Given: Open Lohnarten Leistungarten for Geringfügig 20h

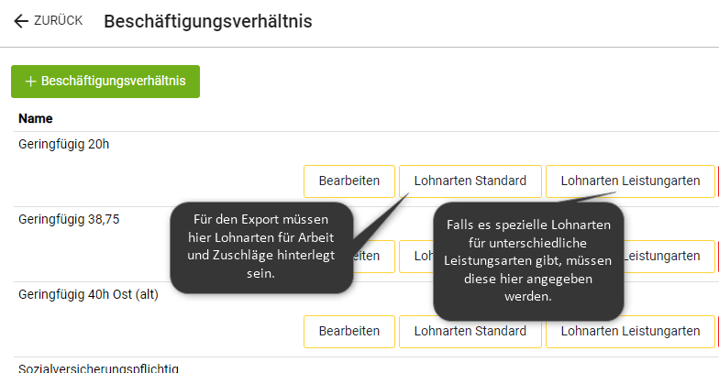Looking at the screenshot, I should [630, 181].
